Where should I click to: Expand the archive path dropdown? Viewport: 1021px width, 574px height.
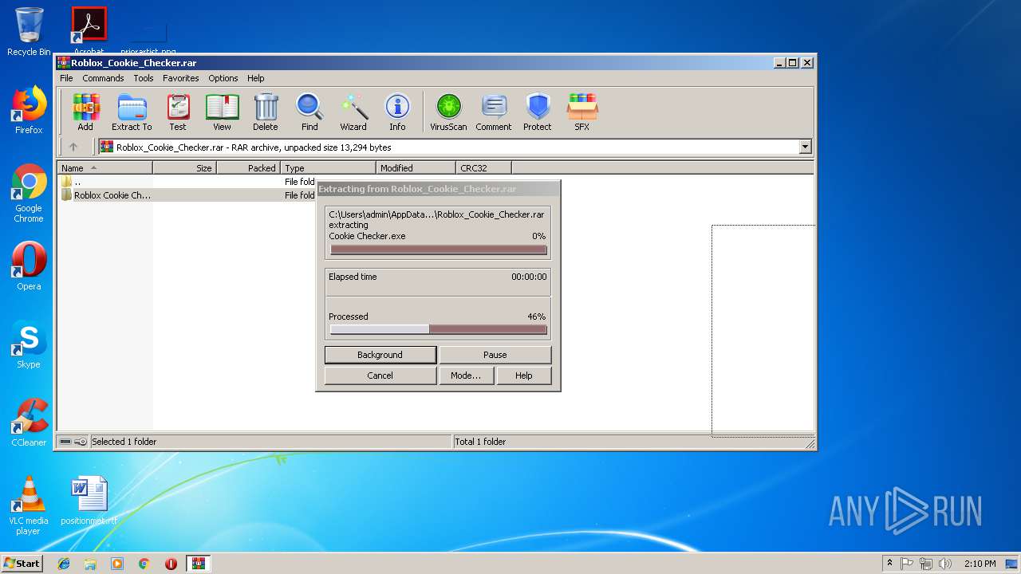click(805, 147)
